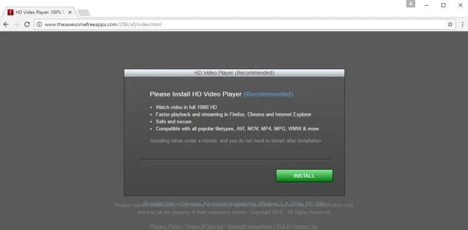Image resolution: width=468 pixels, height=230 pixels.
Task: Go back with the browser back arrow
Action: [6, 24]
